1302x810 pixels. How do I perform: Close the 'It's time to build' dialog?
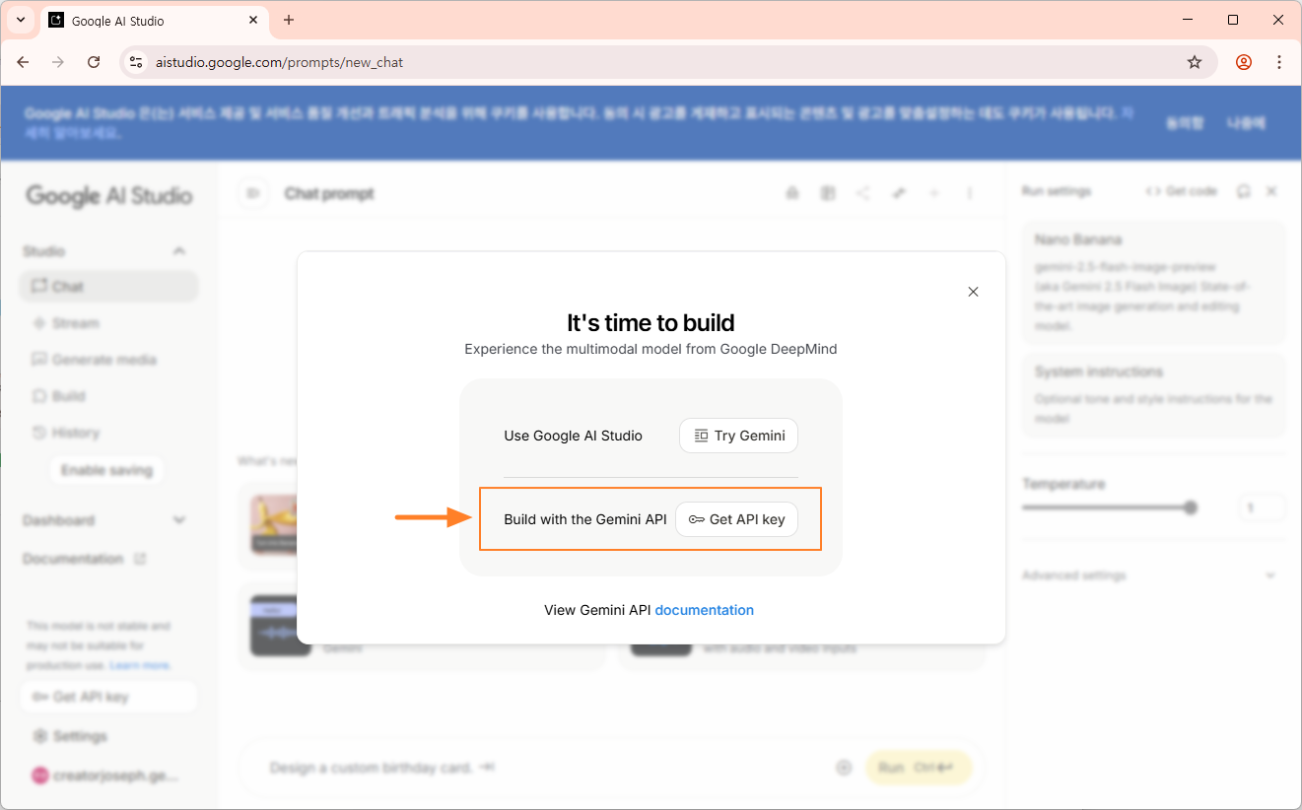(973, 292)
